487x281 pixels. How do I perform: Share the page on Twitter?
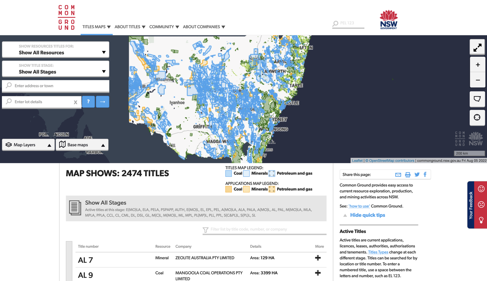pyautogui.click(x=417, y=175)
